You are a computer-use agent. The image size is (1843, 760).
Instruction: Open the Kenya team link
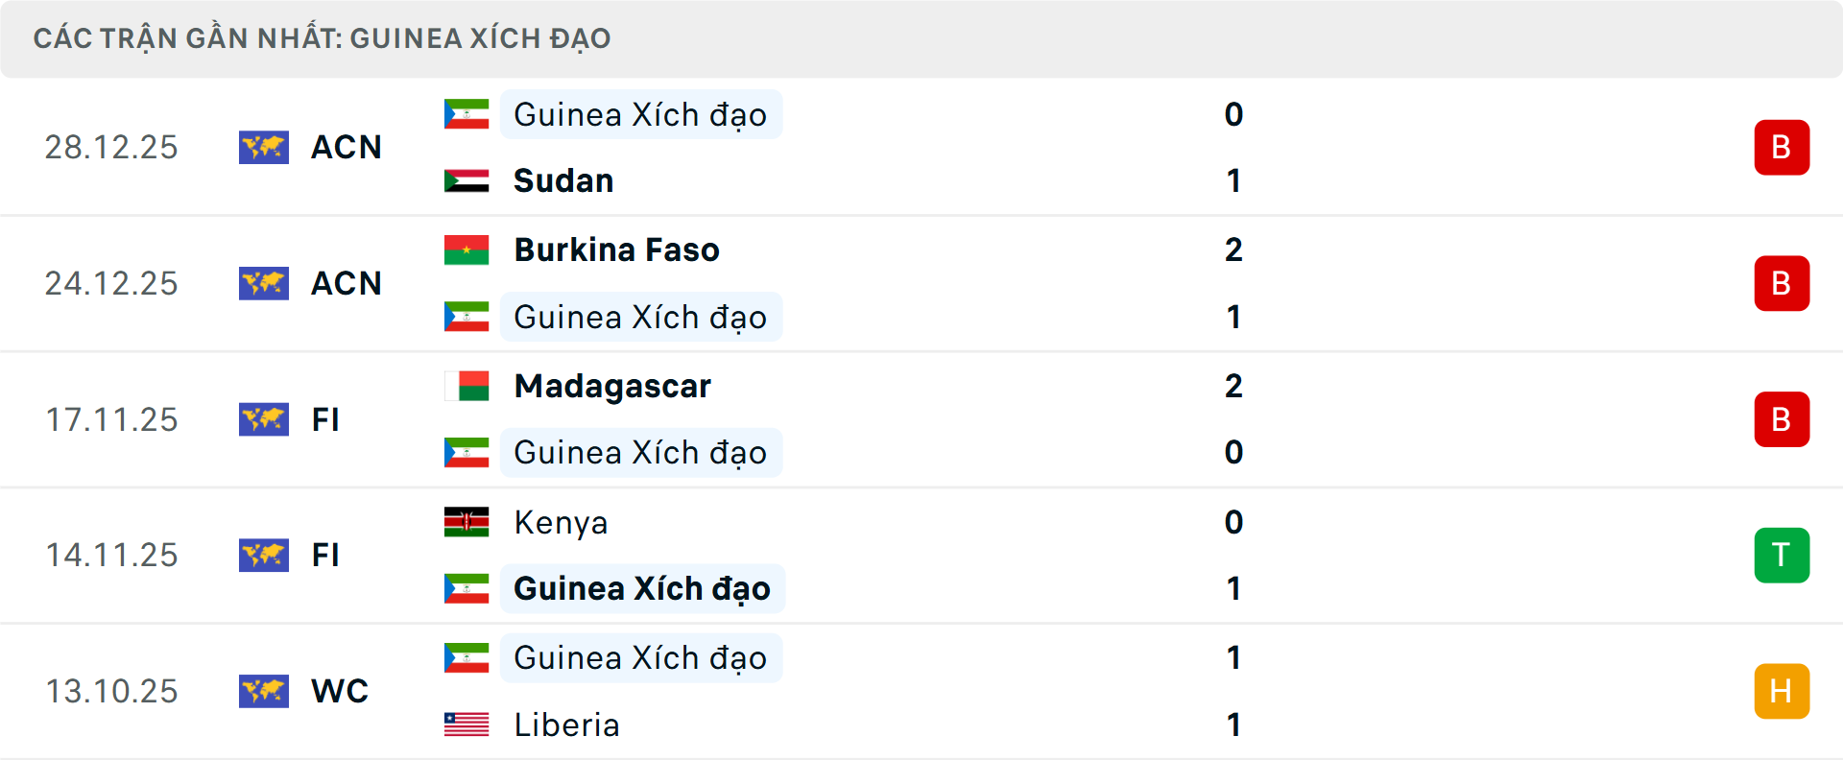tap(561, 522)
